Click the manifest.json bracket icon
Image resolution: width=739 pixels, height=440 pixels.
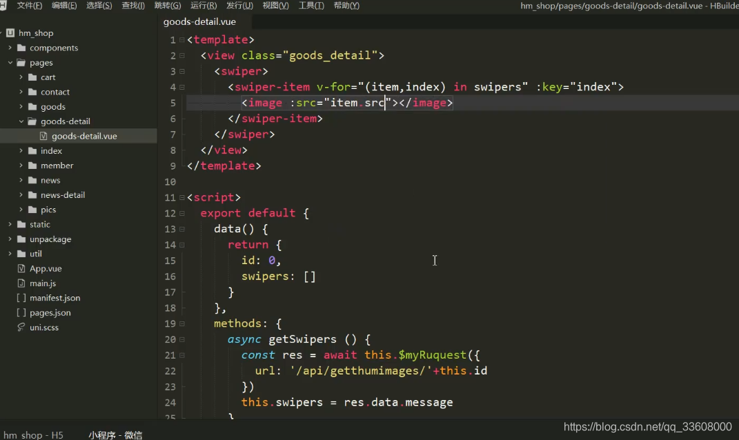coord(21,298)
